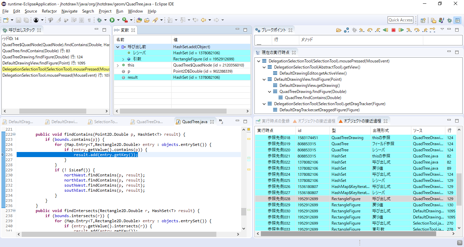The width and height of the screenshot is (464, 247).
Task: Expand the 引数 RectangleFigure variable row
Action: 123,59
